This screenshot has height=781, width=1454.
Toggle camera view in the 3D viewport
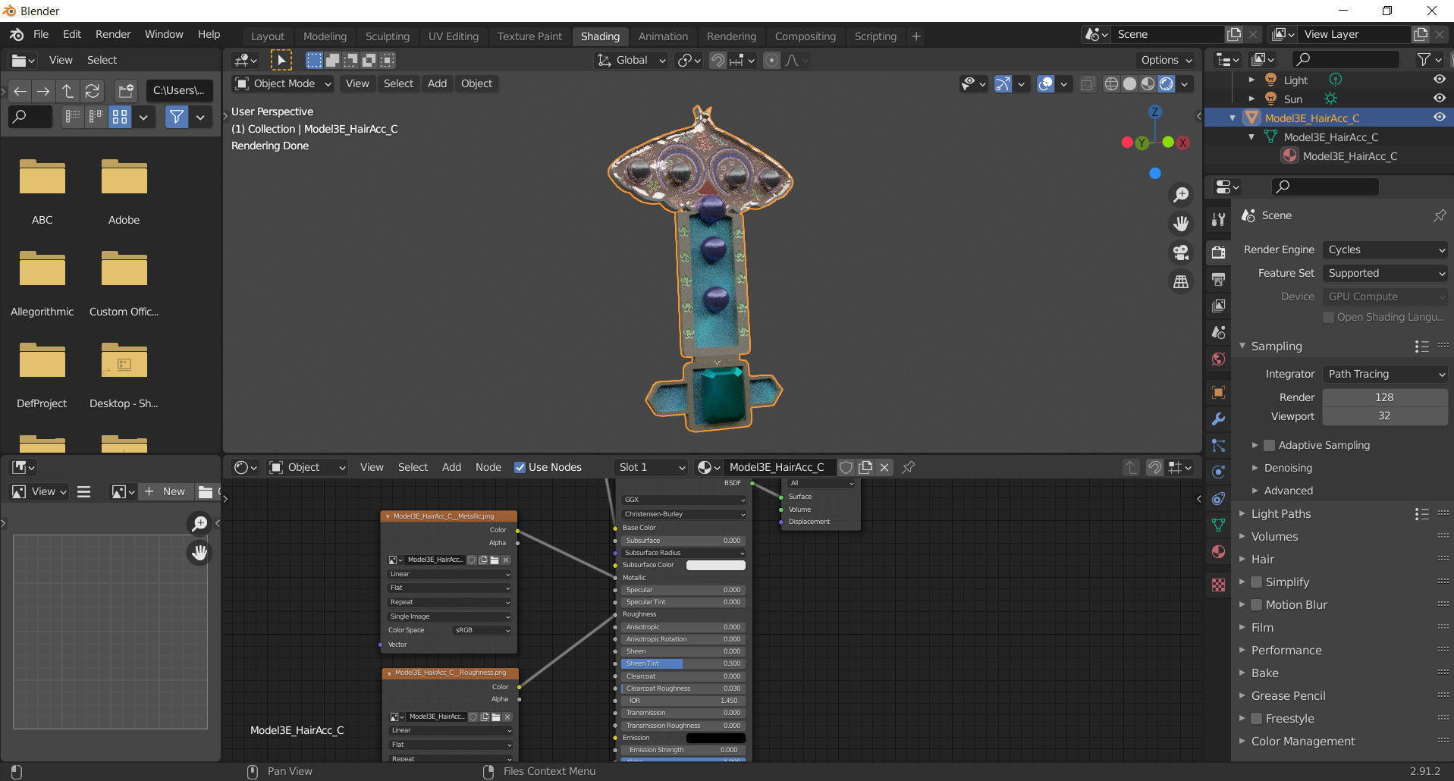(x=1181, y=252)
